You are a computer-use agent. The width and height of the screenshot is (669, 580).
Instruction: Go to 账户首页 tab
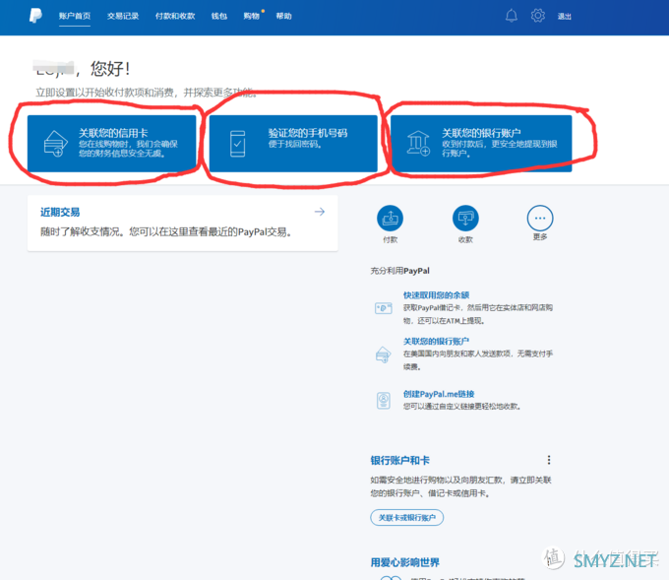pyautogui.click(x=75, y=16)
